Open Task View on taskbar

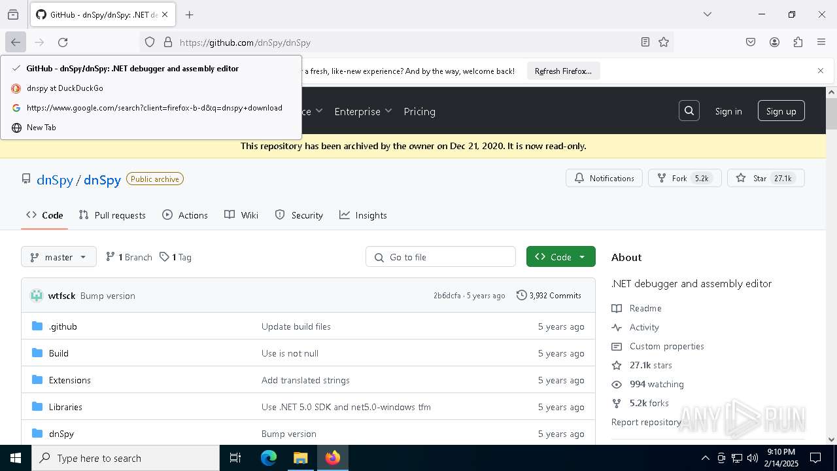click(x=235, y=458)
